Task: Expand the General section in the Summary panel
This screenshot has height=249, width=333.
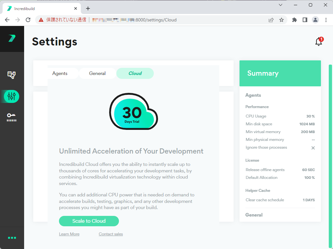Action: coord(254,215)
